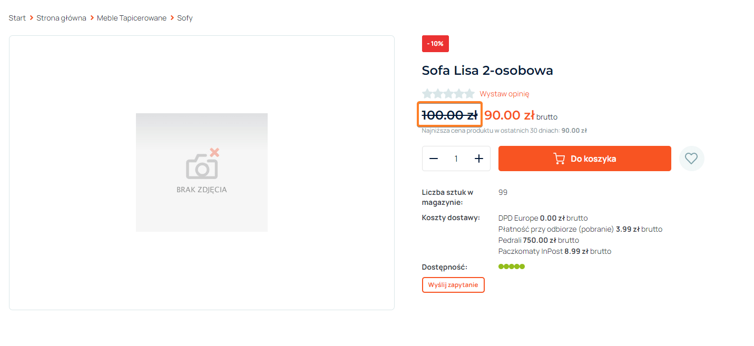Screen dimensions: 754x346
Task: Click the 90.00 zł promotional price
Action: point(510,115)
